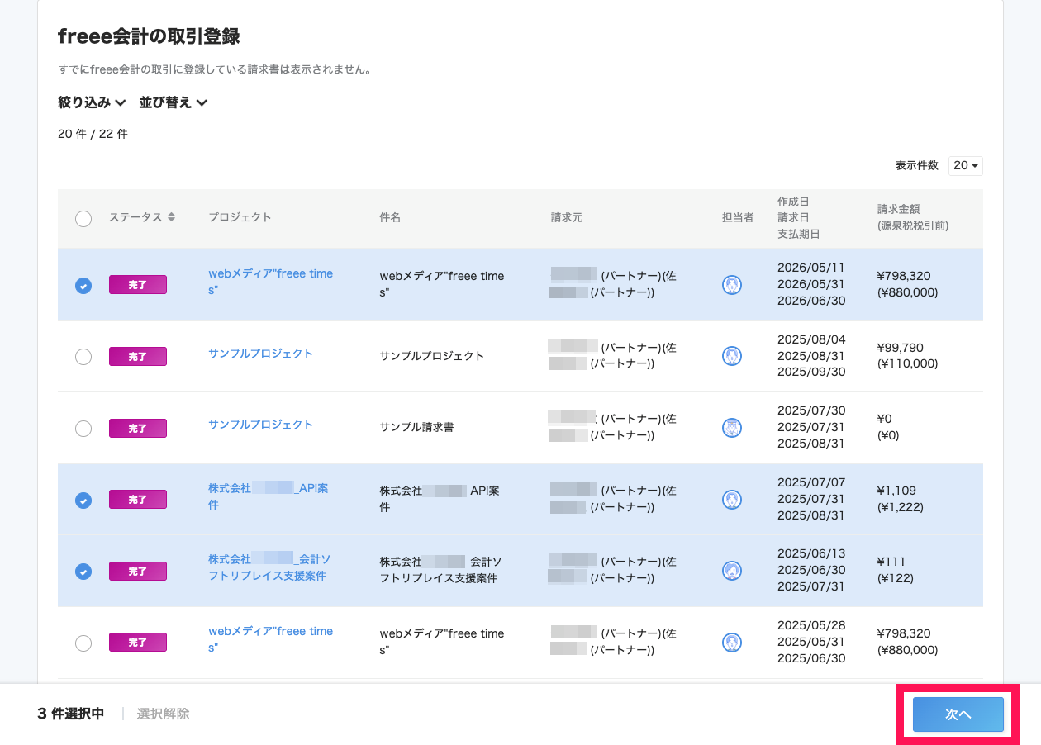
Task: Open the 株式会社_API案件 project link
Action: 269,496
